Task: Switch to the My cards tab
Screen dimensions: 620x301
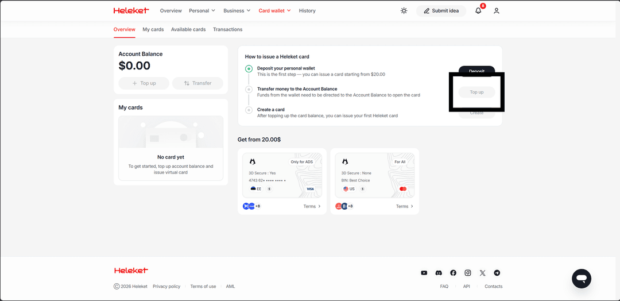Action: pyautogui.click(x=153, y=29)
